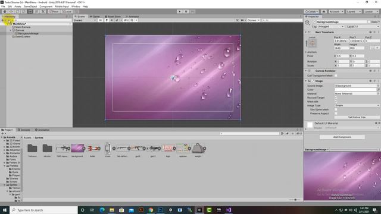Pick color with the eyedropper icon
Viewport: 381px width, 214px height.
point(379,90)
